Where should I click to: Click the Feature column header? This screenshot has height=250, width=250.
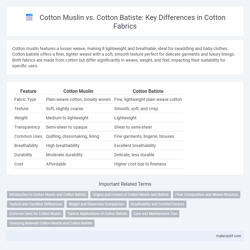(28, 91)
